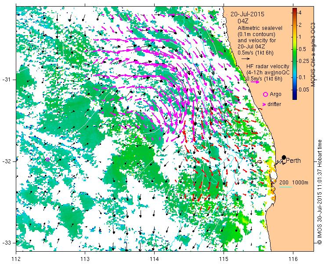Click the IMOS copyright timestamp text
Image resolution: width=325 pixels, height=264 pixels.
[319, 192]
